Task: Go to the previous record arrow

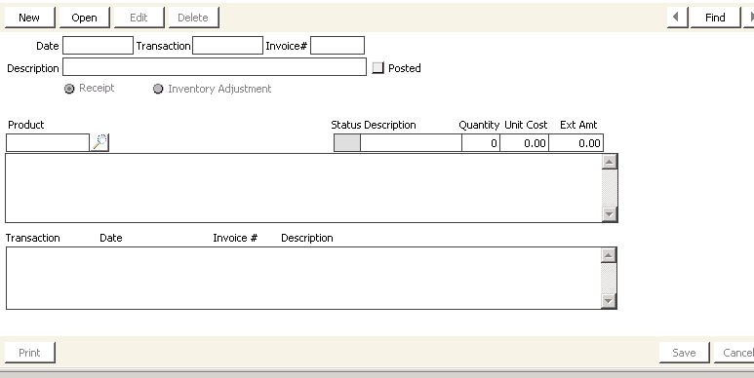Action: click(677, 18)
